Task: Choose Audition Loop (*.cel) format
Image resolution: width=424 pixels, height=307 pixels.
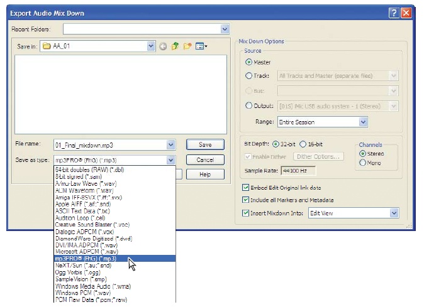Action: 114,218
